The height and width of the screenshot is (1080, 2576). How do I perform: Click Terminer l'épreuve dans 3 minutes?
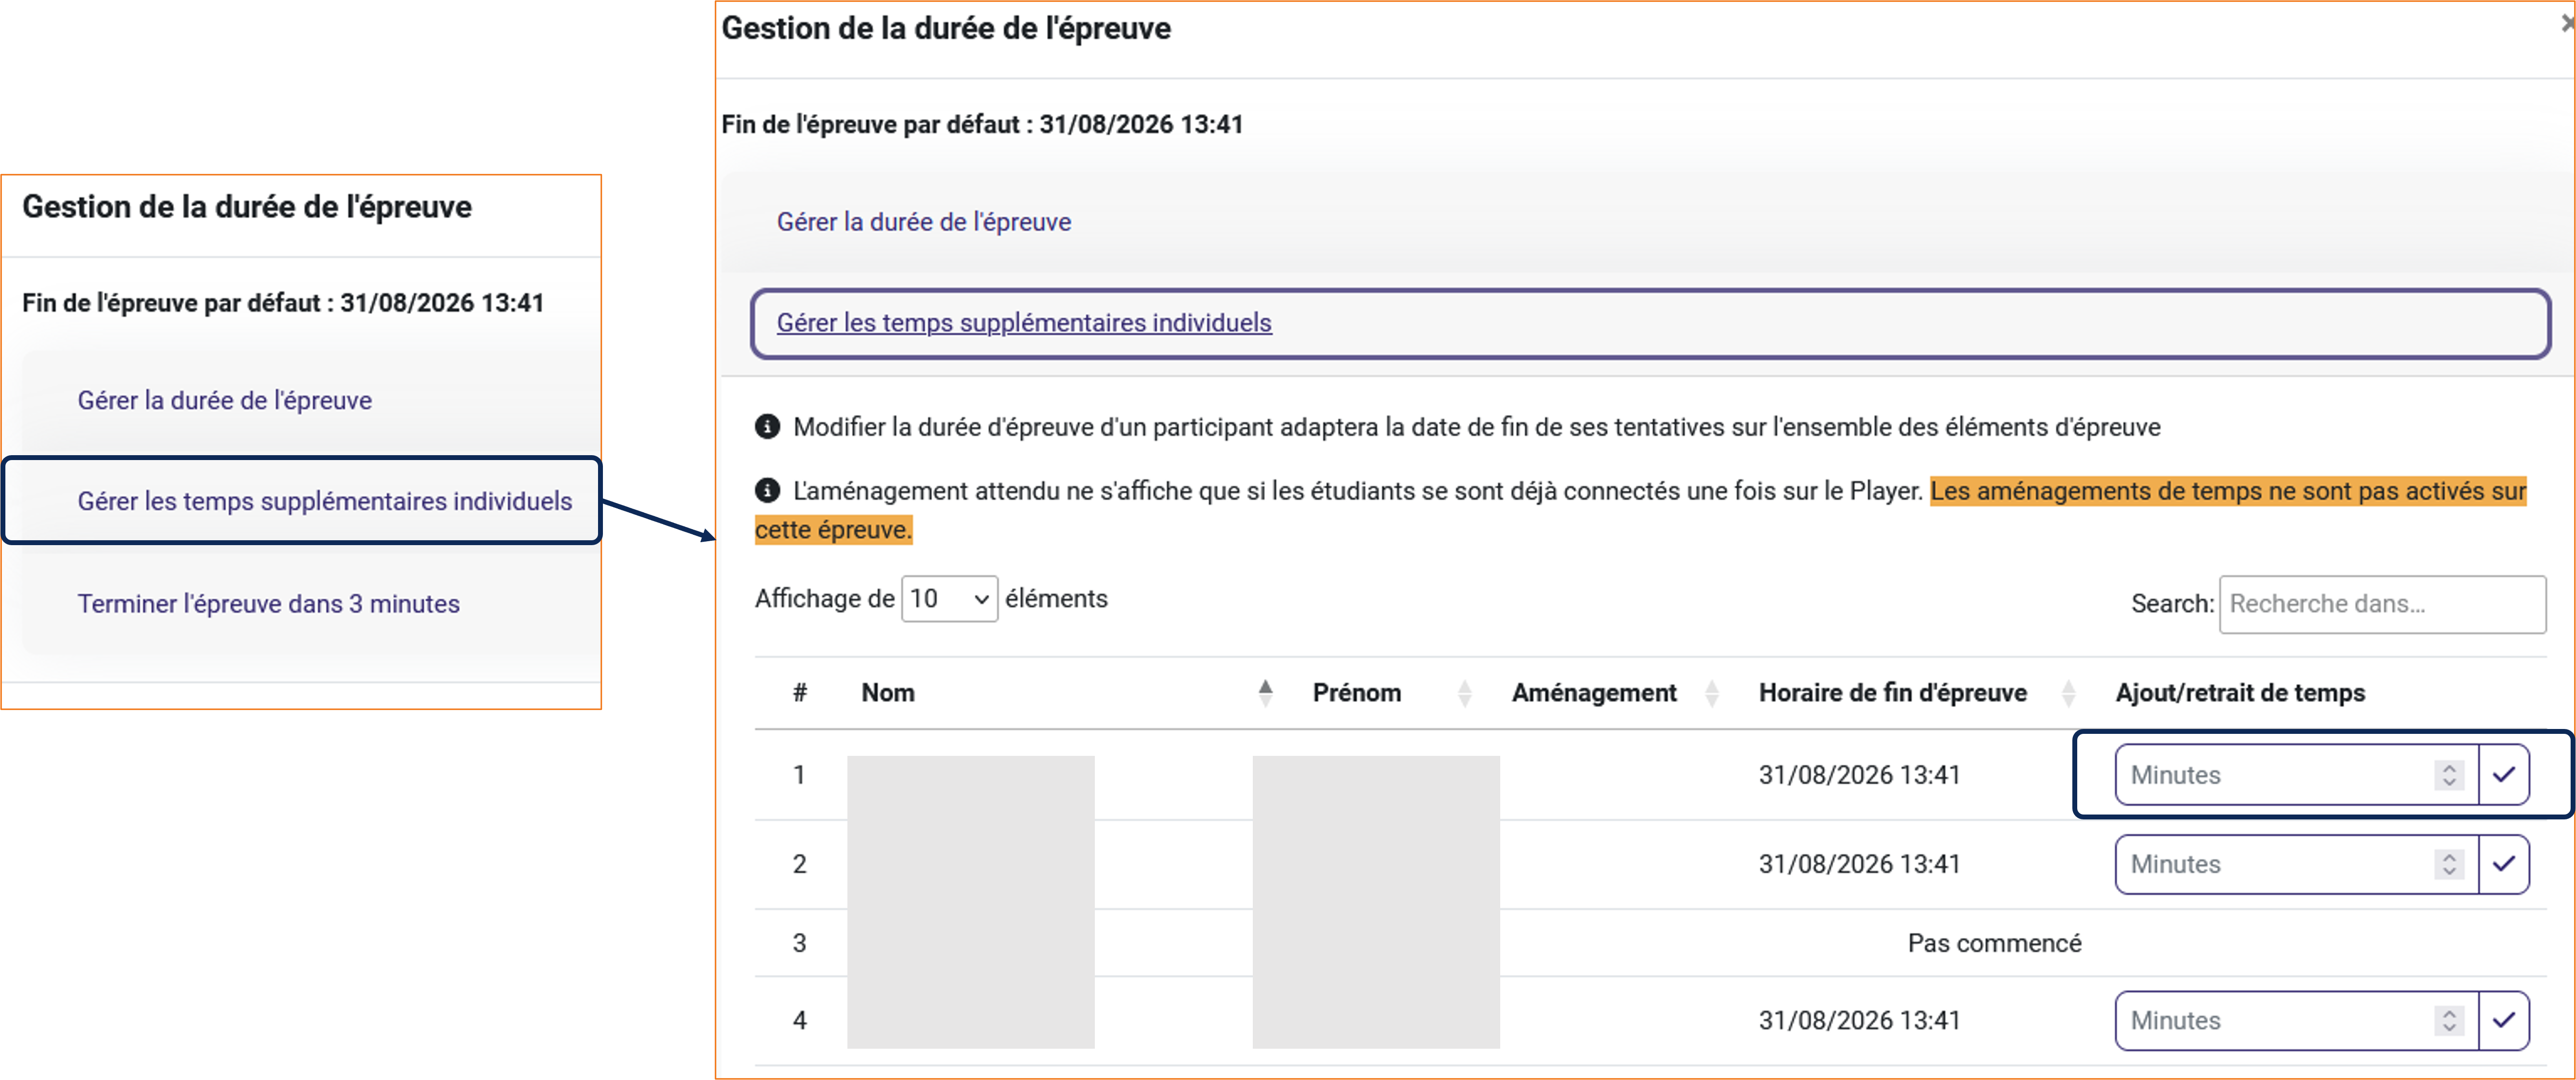[x=268, y=604]
